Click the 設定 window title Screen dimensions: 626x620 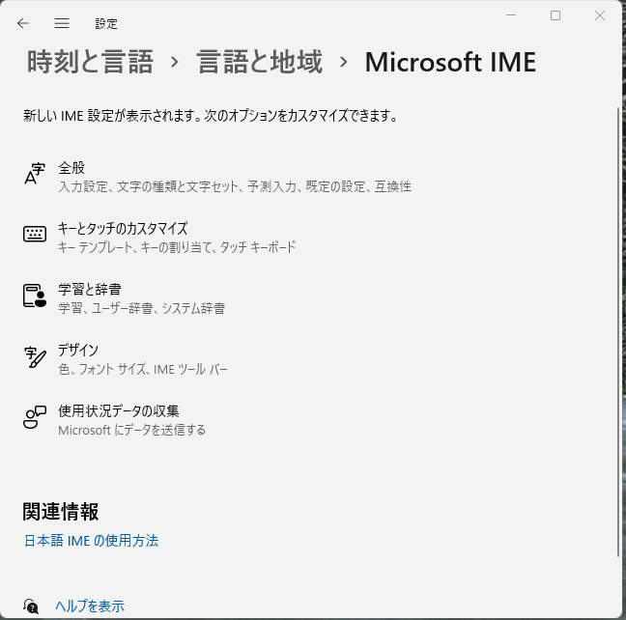coord(106,24)
